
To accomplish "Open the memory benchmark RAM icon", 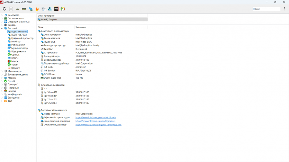I will click(24, 9).
